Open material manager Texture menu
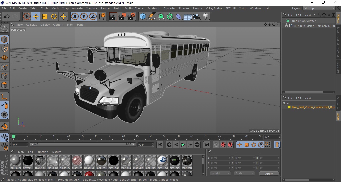The image size is (341, 182). (x=56, y=152)
